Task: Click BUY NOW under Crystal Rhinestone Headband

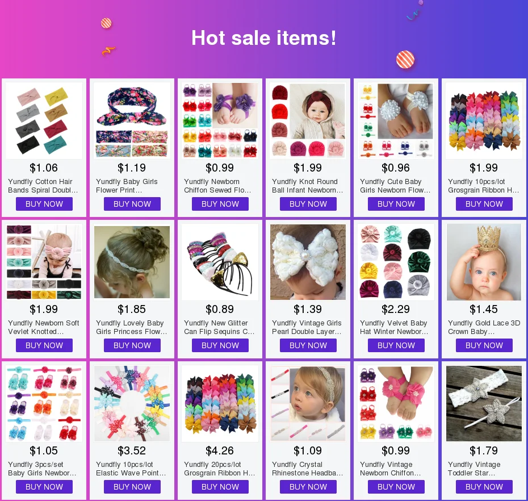Action: click(308, 487)
